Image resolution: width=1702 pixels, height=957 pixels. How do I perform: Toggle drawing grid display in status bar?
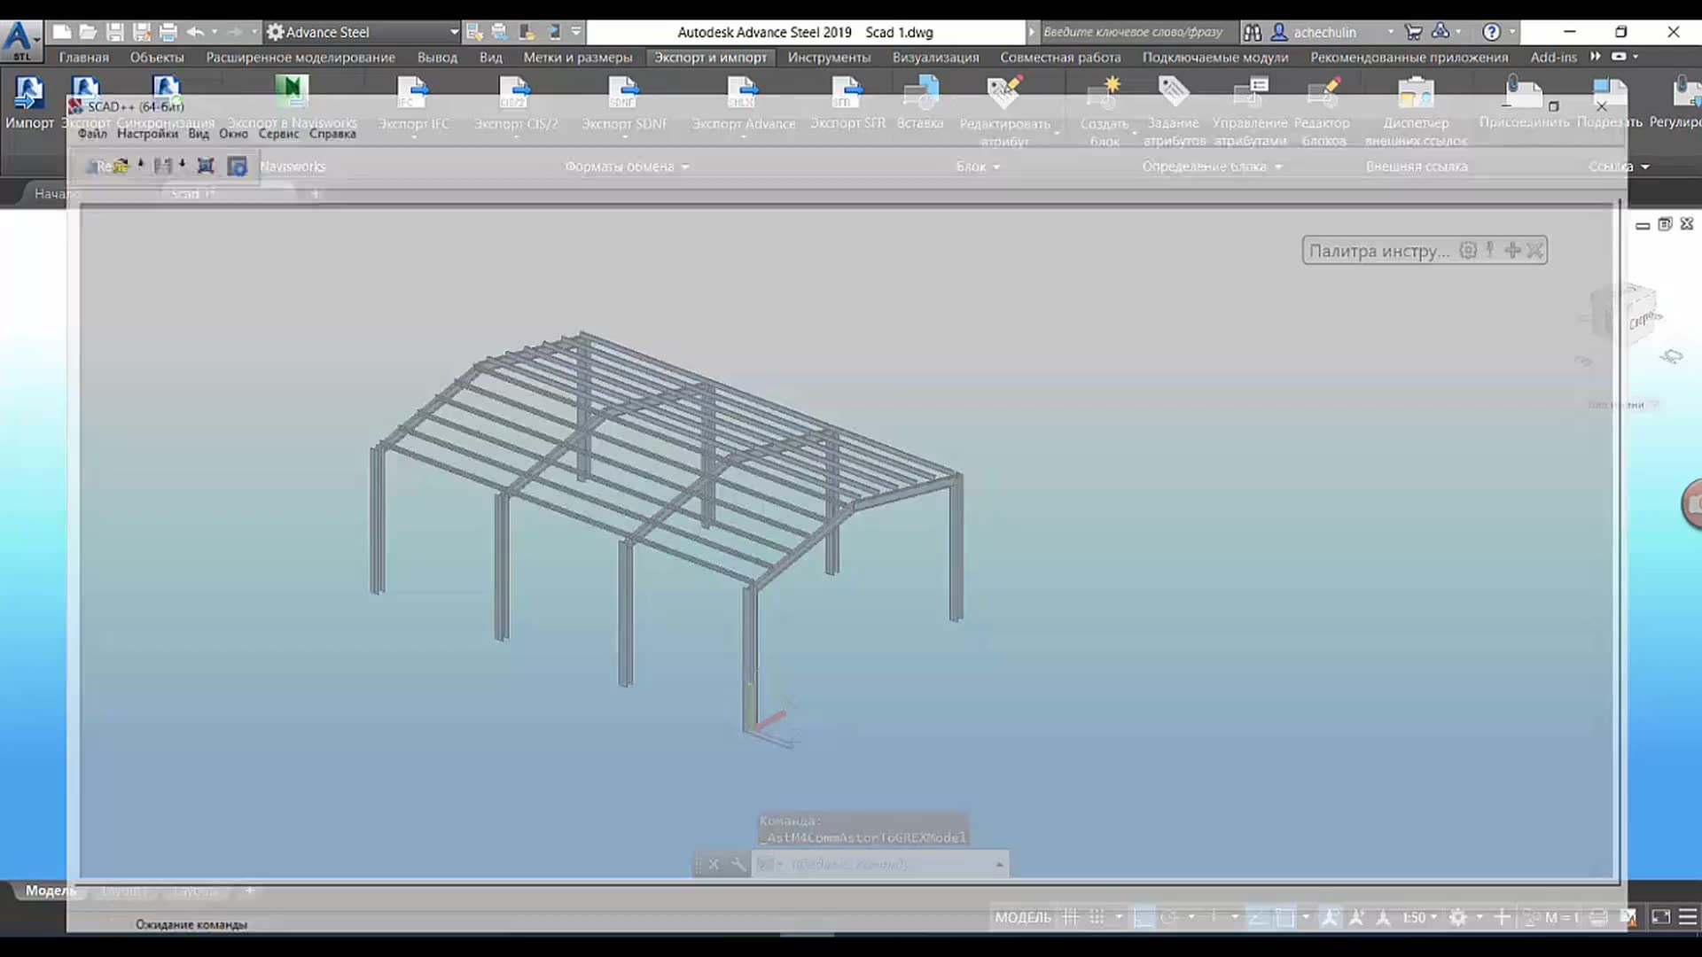(x=1071, y=917)
